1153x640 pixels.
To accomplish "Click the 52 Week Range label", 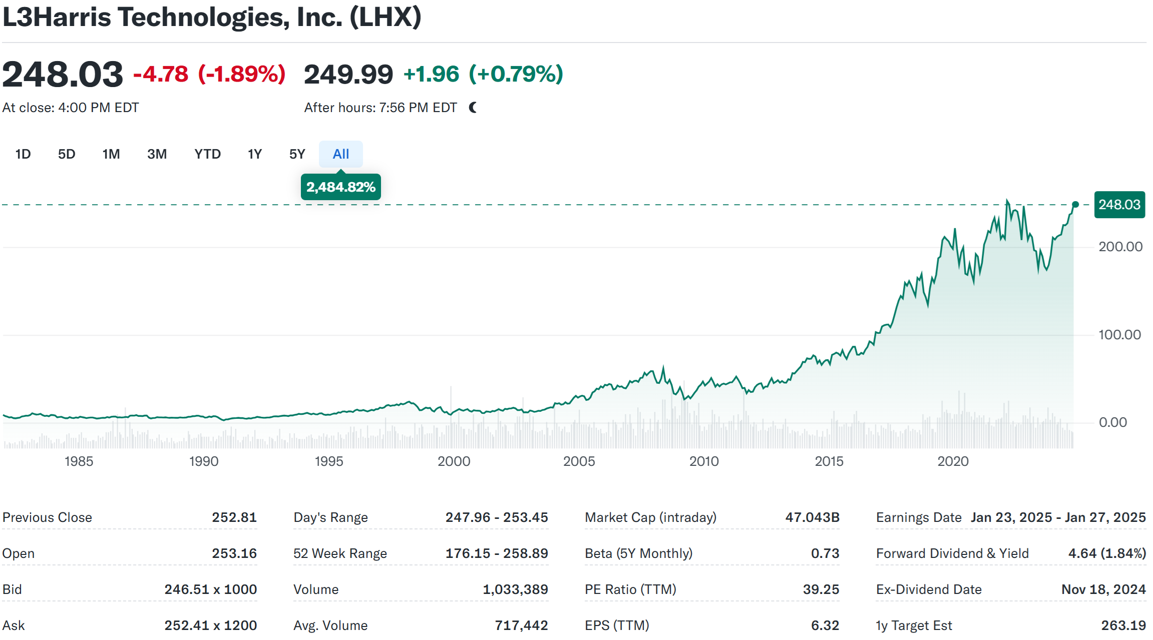I will [x=340, y=553].
